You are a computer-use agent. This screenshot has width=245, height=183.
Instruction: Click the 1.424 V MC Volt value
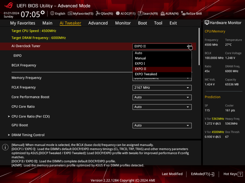(210, 84)
